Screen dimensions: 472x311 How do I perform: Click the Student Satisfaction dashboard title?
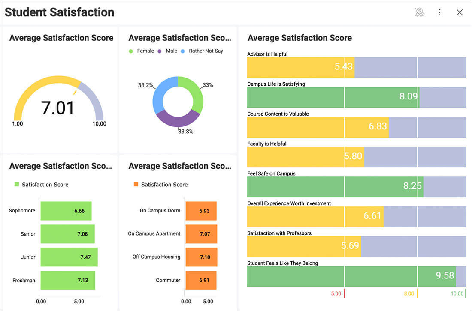click(60, 12)
